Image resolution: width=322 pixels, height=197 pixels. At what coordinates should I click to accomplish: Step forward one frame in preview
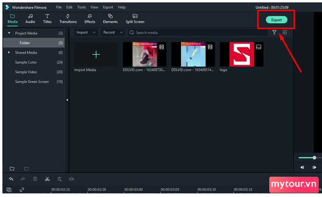(314, 168)
